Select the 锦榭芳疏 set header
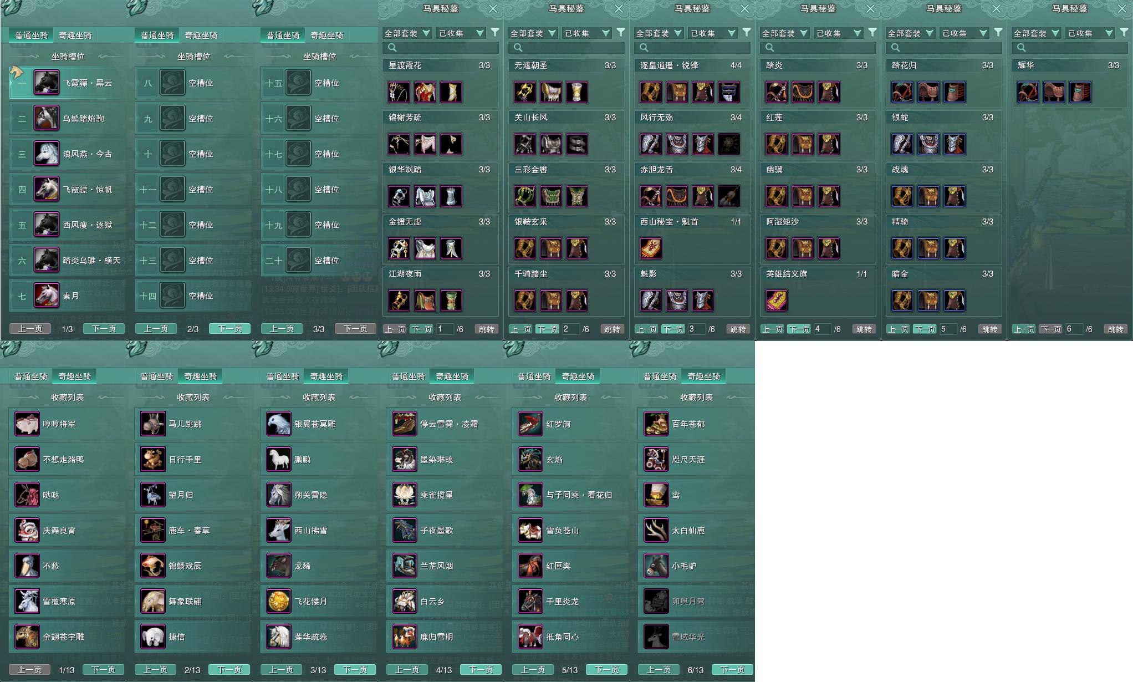The height and width of the screenshot is (682, 1133). (441, 118)
